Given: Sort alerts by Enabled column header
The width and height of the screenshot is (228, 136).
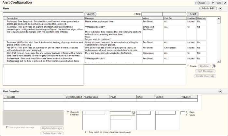Looking at the screenshot, I should pyautogui.click(x=192, y=18).
